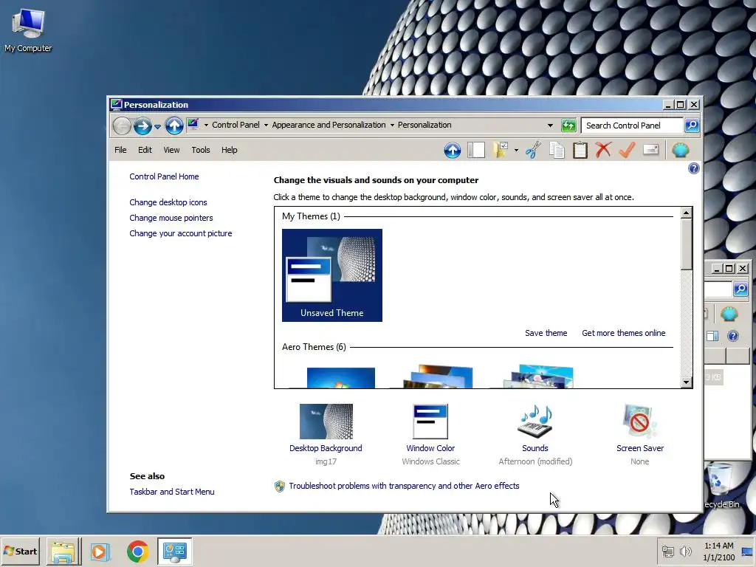Click the Save theme link
The height and width of the screenshot is (567, 756).
tap(546, 333)
